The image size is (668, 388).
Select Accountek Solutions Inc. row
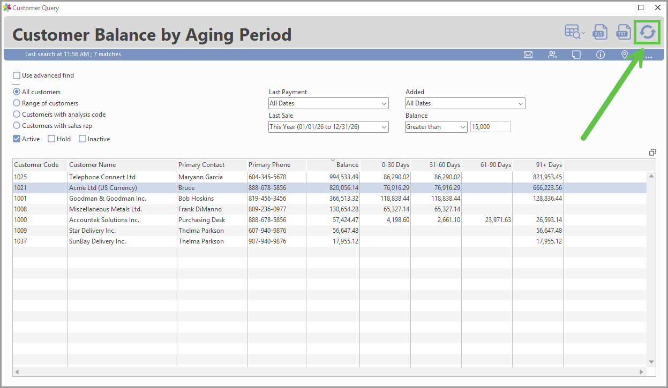[x=329, y=220]
